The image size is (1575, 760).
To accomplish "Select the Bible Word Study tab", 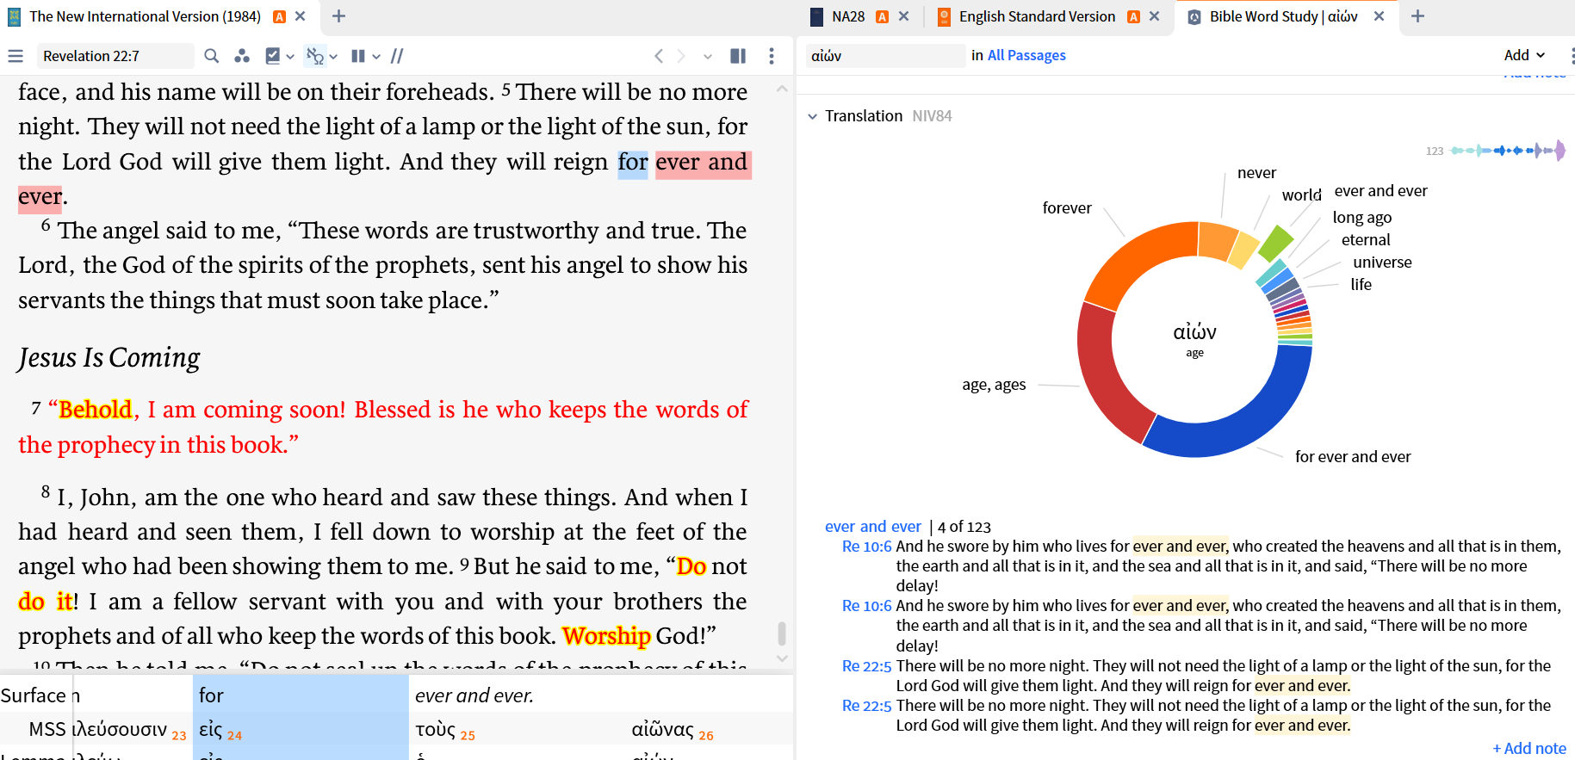I will pos(1283,16).
